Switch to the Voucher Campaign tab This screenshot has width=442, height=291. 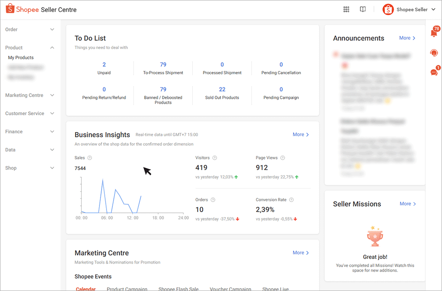tap(230, 288)
